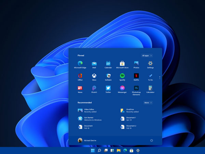Open Search from the taskbar

coord(99,151)
